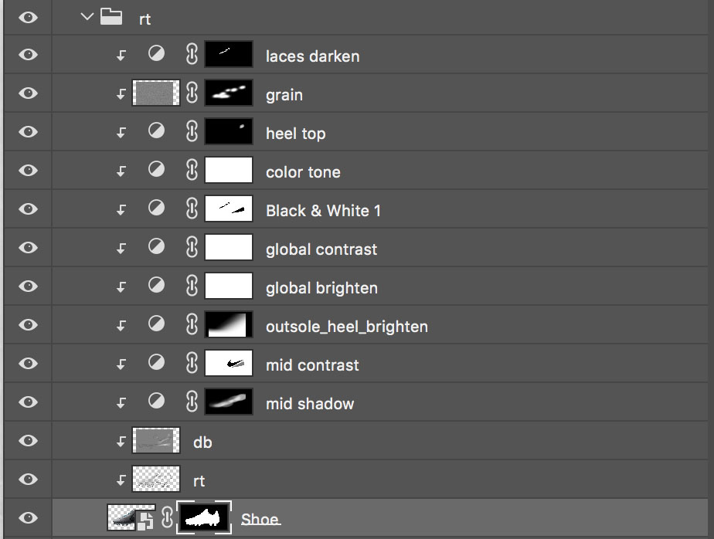
Task: Click the rt group folder icon
Action: pyautogui.click(x=113, y=17)
